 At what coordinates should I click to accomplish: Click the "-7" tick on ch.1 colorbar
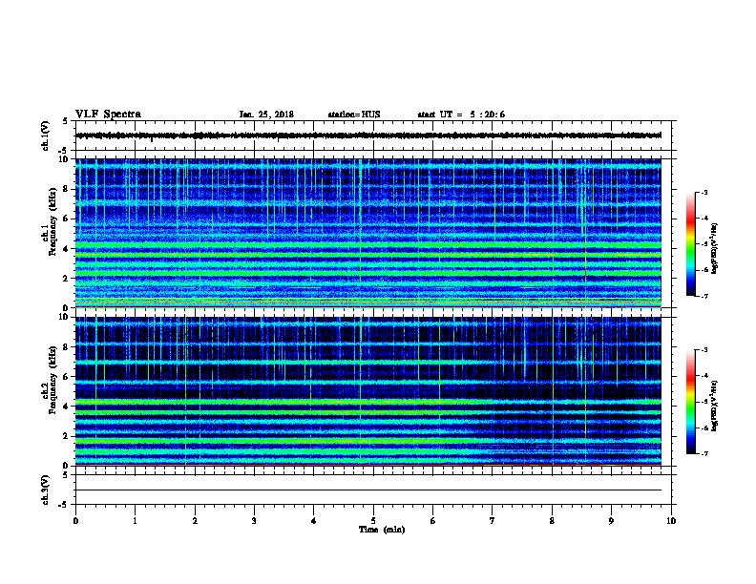click(703, 296)
